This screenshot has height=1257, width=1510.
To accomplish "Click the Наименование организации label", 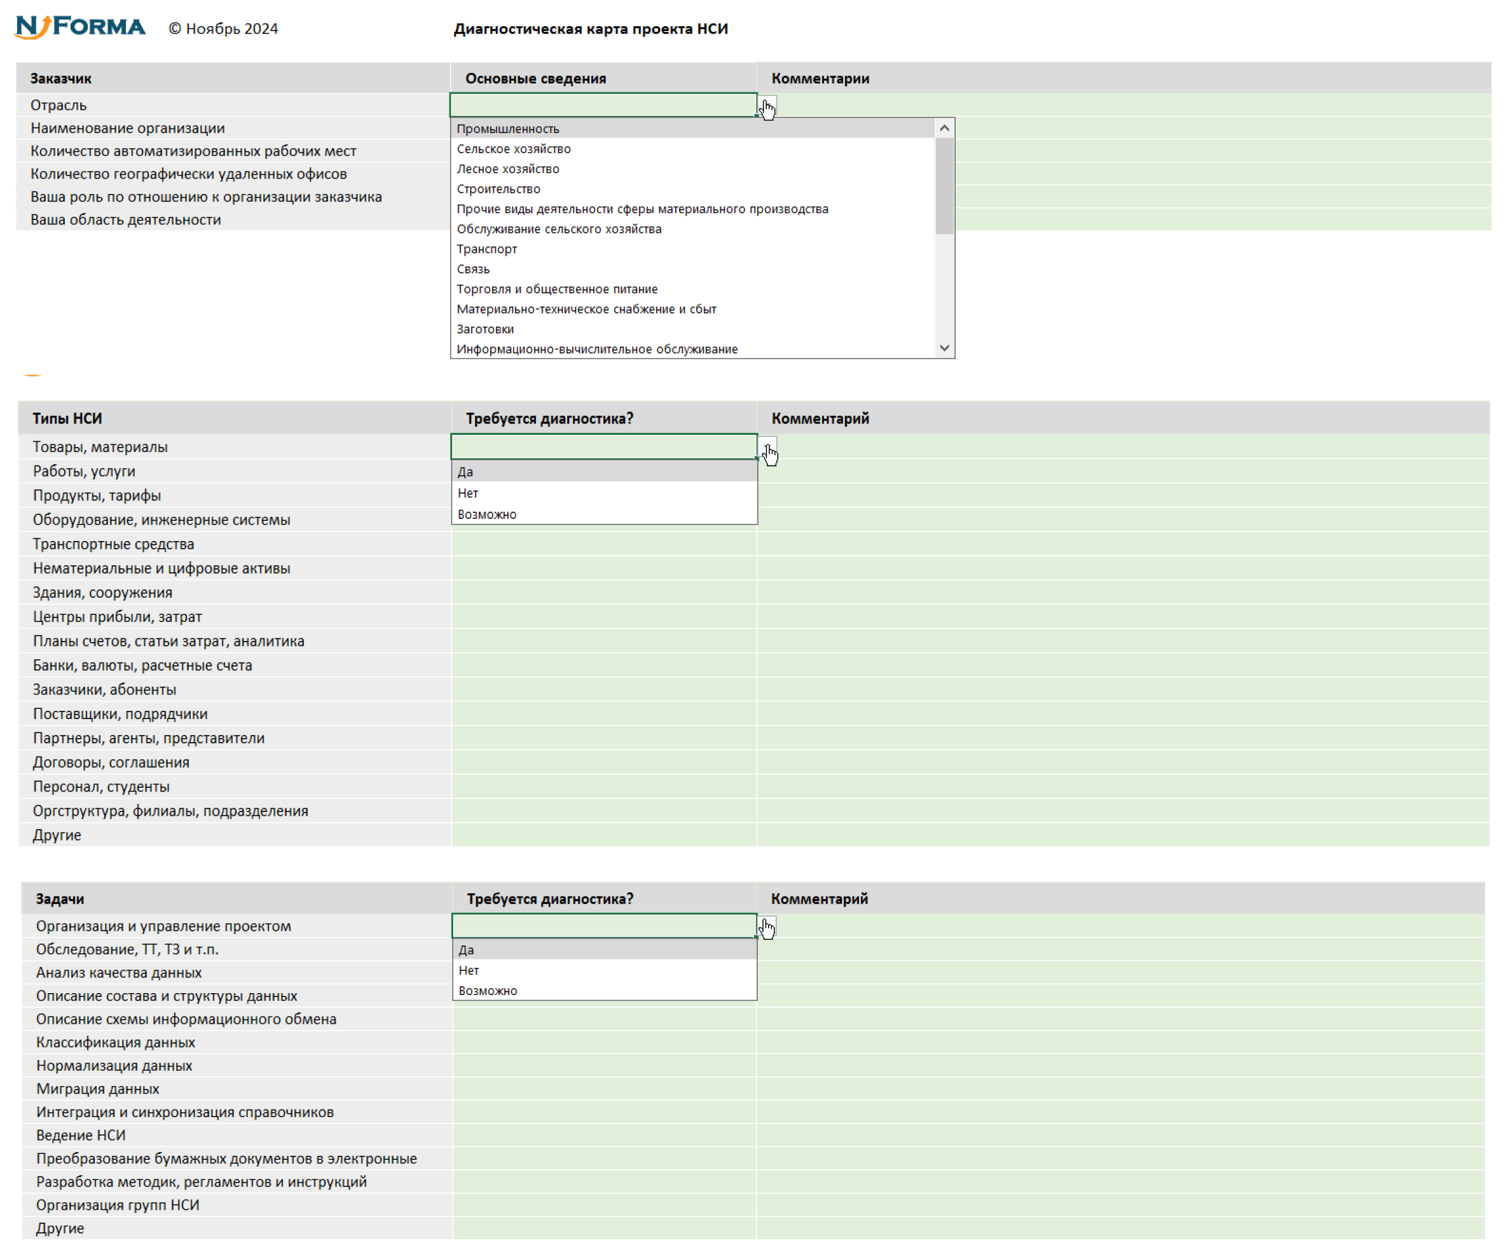I will click(128, 128).
